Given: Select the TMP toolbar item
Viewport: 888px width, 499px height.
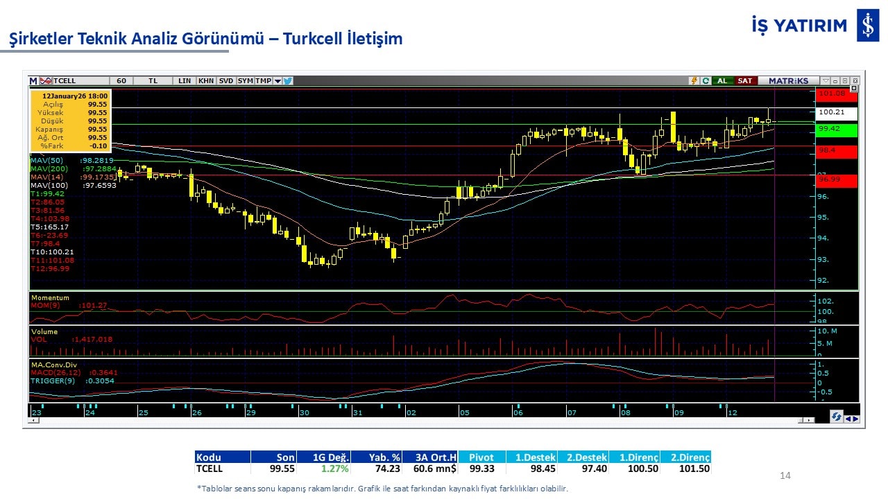Looking at the screenshot, I should pyautogui.click(x=263, y=80).
